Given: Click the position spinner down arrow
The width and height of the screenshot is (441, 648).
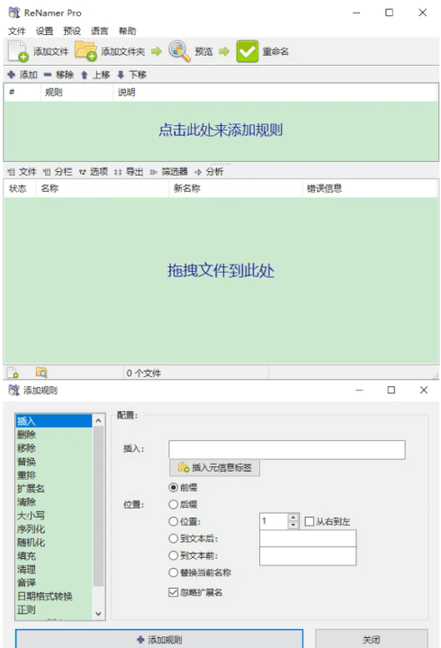Looking at the screenshot, I should (x=293, y=526).
